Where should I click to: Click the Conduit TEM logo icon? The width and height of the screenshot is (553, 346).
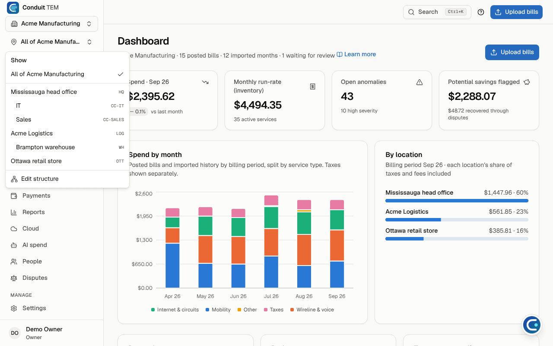(13, 7)
